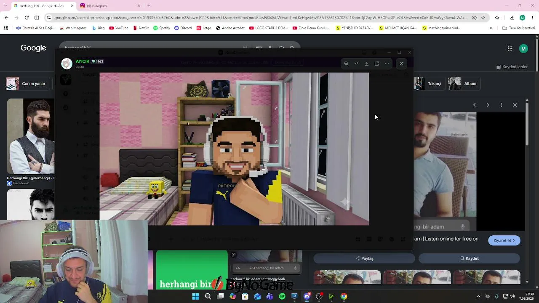Toggle Chrome split view icon

pyautogui.click(x=37, y=18)
